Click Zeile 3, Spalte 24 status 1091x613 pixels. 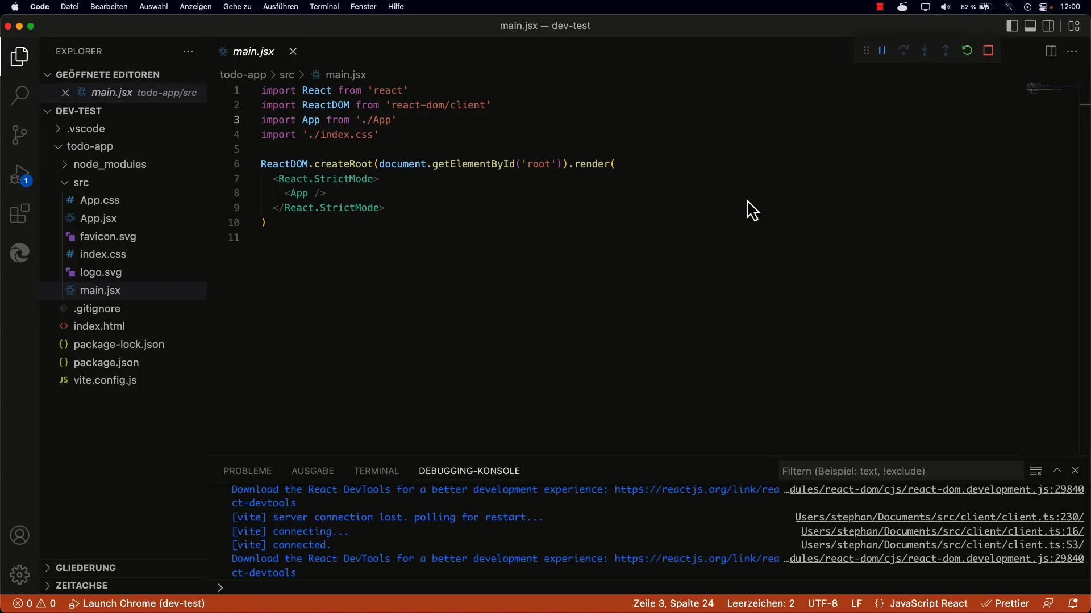pyautogui.click(x=673, y=603)
